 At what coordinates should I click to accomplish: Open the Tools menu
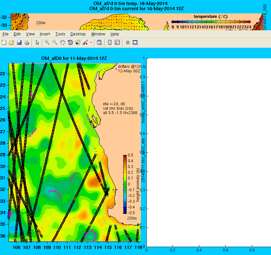(60, 34)
